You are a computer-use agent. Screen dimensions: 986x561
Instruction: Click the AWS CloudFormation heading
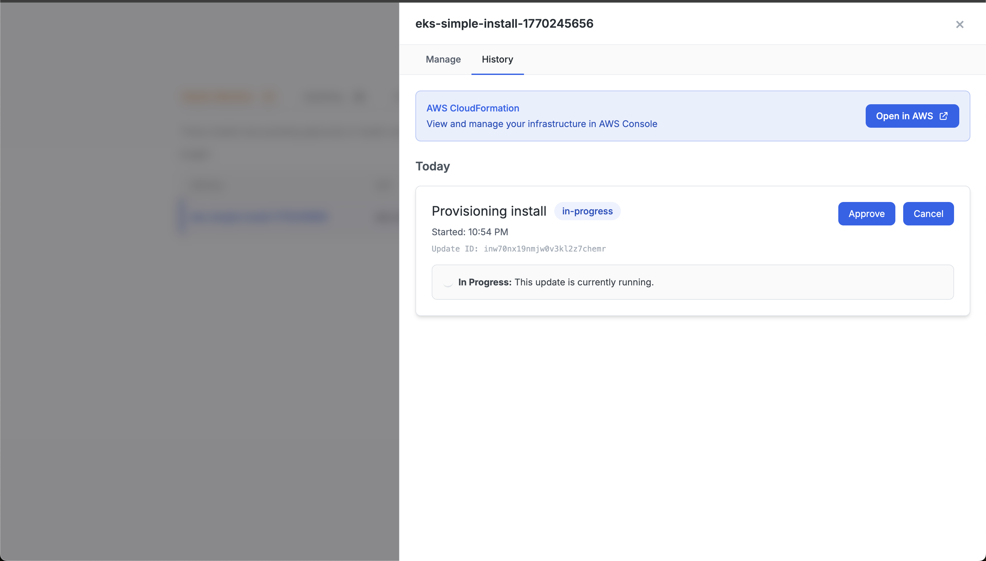point(472,108)
